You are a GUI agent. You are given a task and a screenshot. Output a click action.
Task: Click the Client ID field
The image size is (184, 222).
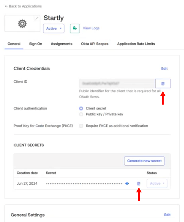tap(117, 84)
